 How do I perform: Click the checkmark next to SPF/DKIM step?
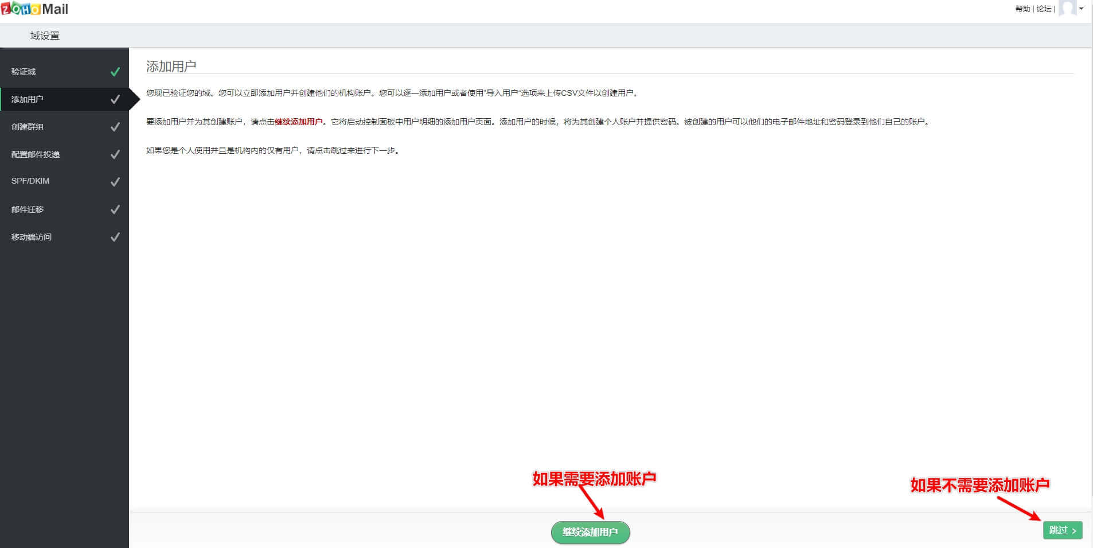[x=115, y=181]
